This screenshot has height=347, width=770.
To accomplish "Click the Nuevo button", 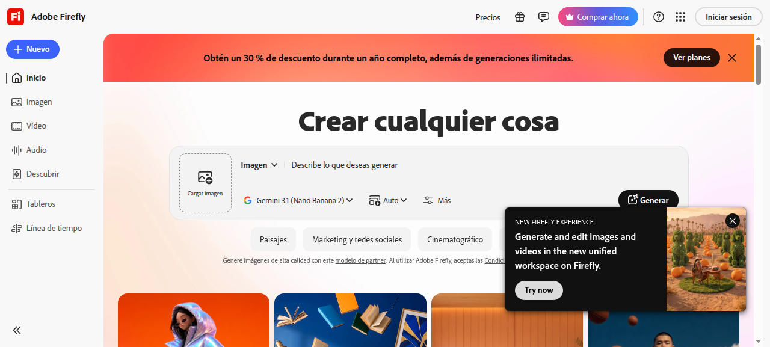I will [32, 49].
